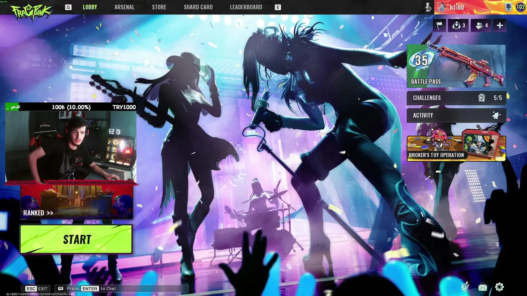Click the level 102 badge
This screenshot has width=527, height=296.
click(x=520, y=7)
